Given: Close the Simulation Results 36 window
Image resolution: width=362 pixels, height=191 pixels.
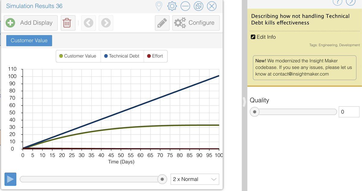Looking at the screenshot, I should [212, 6].
